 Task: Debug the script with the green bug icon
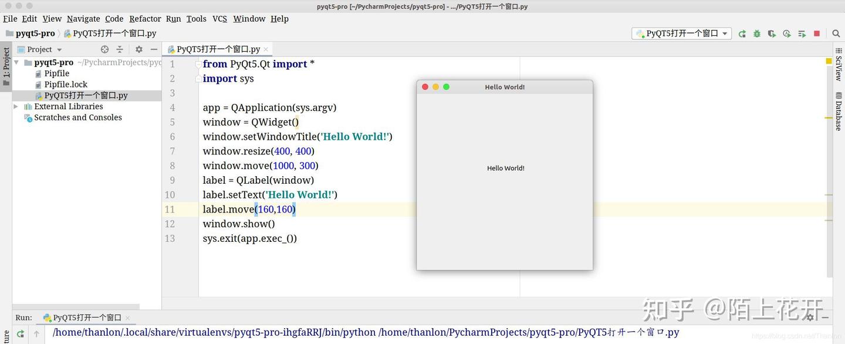(757, 33)
